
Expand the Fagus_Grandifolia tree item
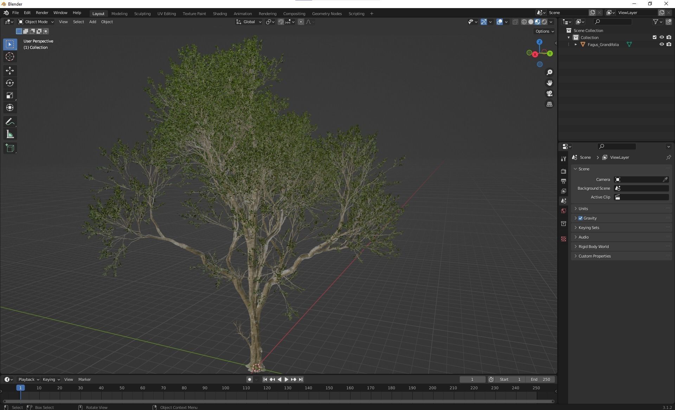point(576,45)
